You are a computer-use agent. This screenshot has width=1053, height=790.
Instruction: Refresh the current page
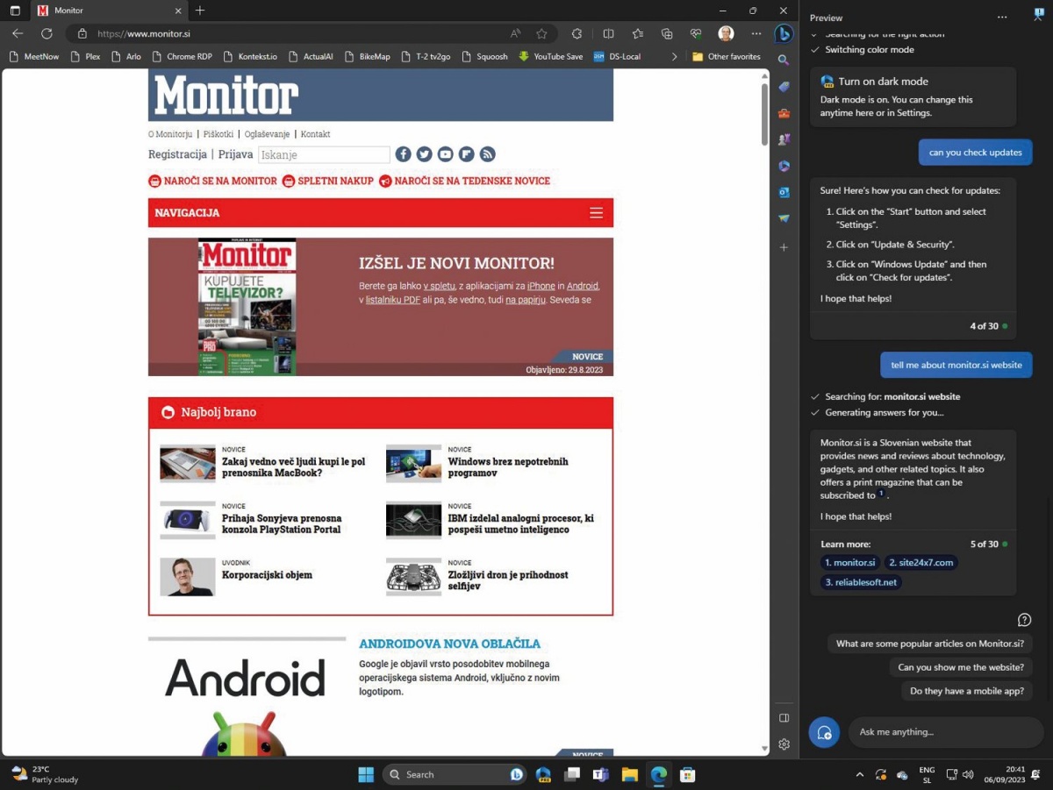pyautogui.click(x=47, y=34)
